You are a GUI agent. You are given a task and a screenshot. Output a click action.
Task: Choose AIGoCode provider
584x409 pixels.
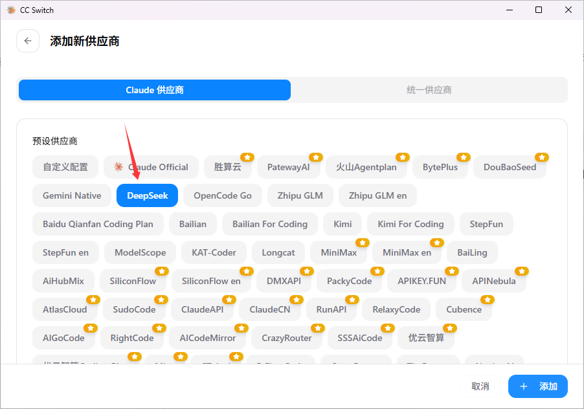point(63,338)
